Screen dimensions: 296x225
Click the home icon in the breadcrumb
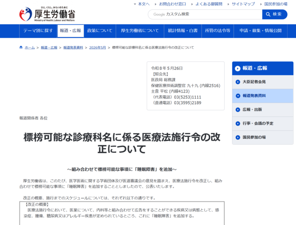21,47
